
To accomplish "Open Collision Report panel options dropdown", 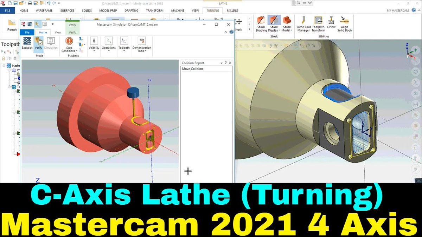I will coord(222,63).
